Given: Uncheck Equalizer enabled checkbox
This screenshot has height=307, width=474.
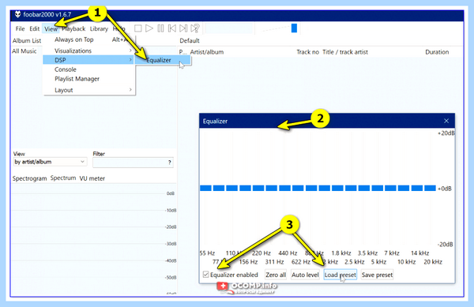Looking at the screenshot, I should coord(206,275).
